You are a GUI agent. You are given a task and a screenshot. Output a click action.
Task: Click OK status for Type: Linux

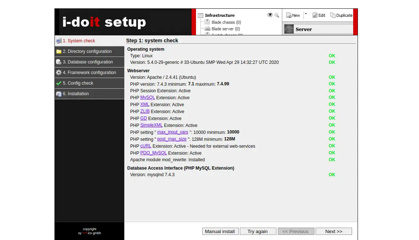click(x=332, y=56)
